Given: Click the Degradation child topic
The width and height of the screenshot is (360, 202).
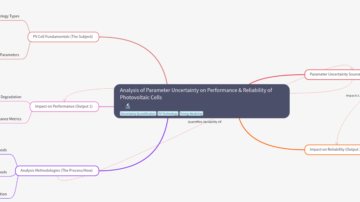Looking at the screenshot, I should [11, 97].
